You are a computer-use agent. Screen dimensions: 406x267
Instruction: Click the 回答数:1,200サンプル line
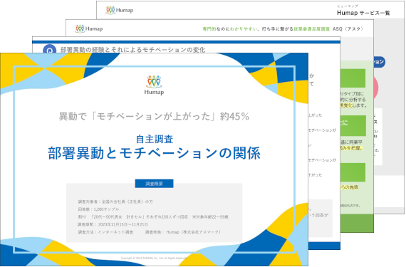click(99, 209)
